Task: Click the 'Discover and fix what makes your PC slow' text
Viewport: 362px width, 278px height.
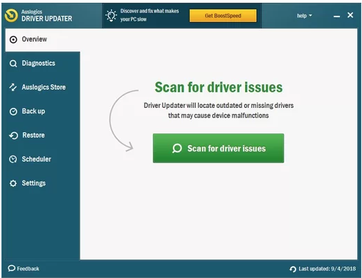Action: (150, 15)
